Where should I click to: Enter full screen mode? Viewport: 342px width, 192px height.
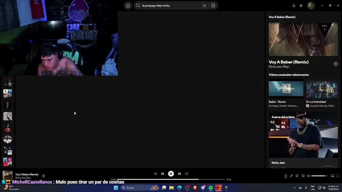tap(338, 176)
